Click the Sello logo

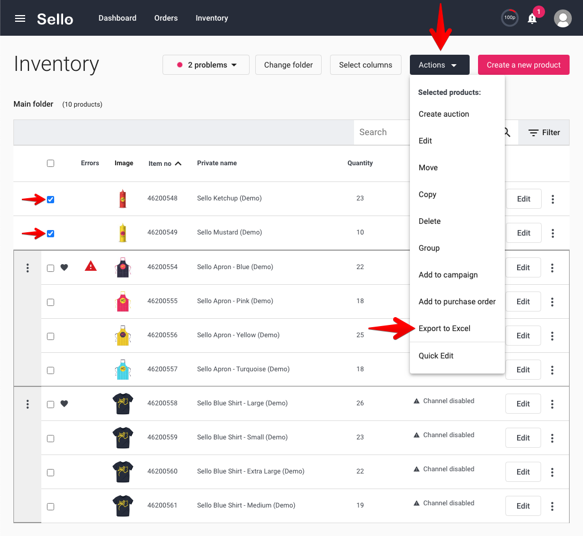click(x=55, y=19)
